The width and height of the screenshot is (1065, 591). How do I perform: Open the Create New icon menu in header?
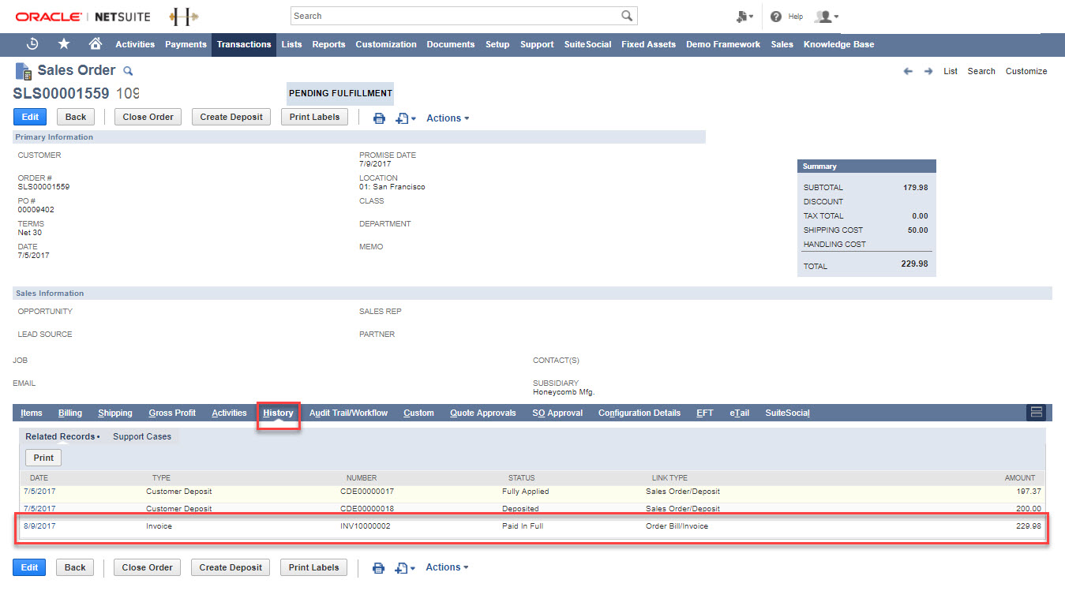(744, 16)
